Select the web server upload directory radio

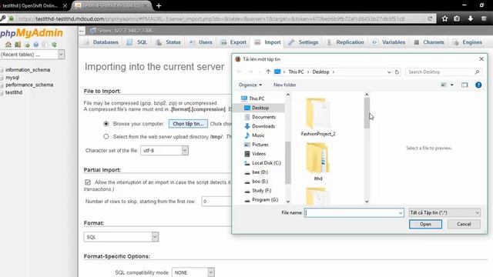(x=106, y=137)
